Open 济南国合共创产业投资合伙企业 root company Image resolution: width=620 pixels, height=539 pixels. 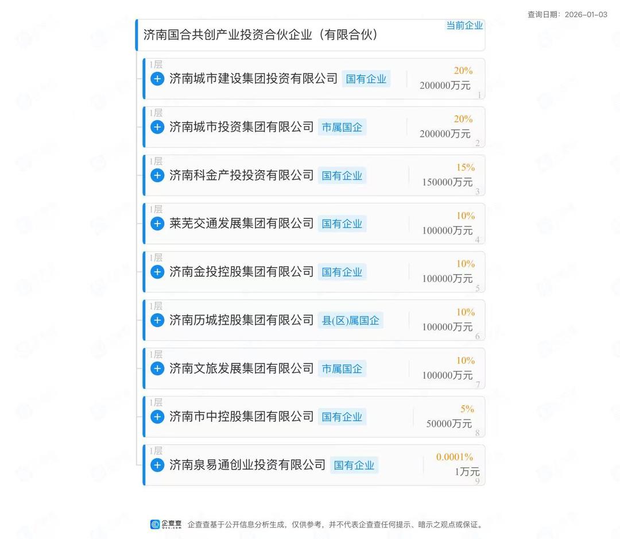(x=260, y=35)
